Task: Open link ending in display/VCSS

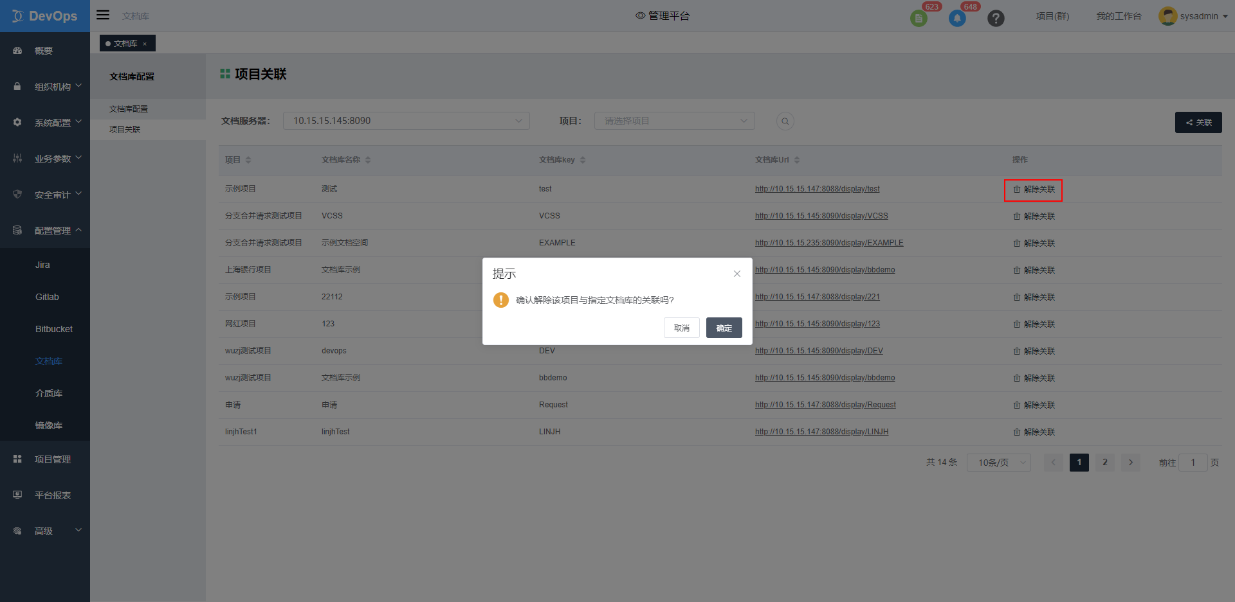Action: 821,216
